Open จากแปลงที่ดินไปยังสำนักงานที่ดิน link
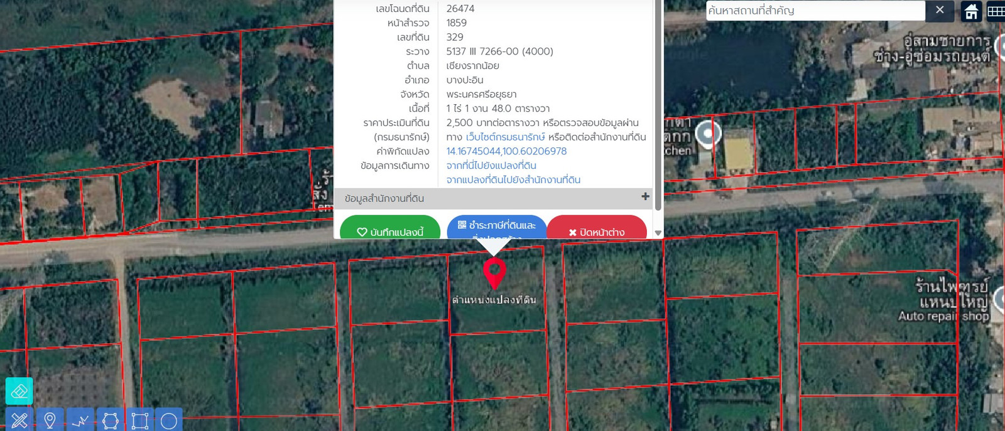The height and width of the screenshot is (431, 1005). pos(513,180)
